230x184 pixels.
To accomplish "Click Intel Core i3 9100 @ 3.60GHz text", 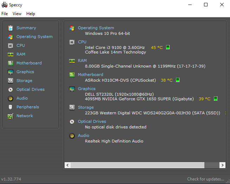I will tap(115, 47).
